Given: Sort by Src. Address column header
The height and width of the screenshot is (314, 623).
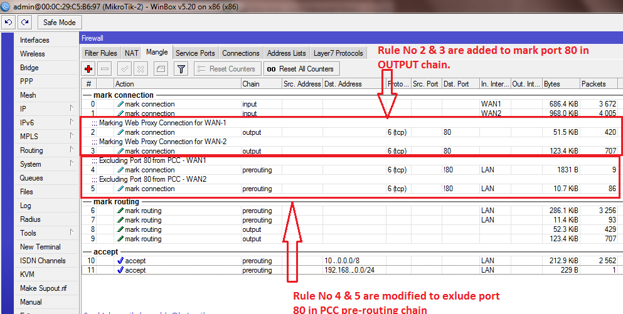Looking at the screenshot, I should click(x=302, y=84).
